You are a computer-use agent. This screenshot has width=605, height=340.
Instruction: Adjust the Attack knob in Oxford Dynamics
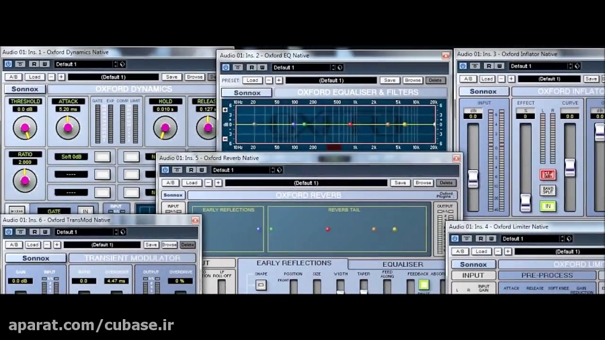[x=68, y=128]
